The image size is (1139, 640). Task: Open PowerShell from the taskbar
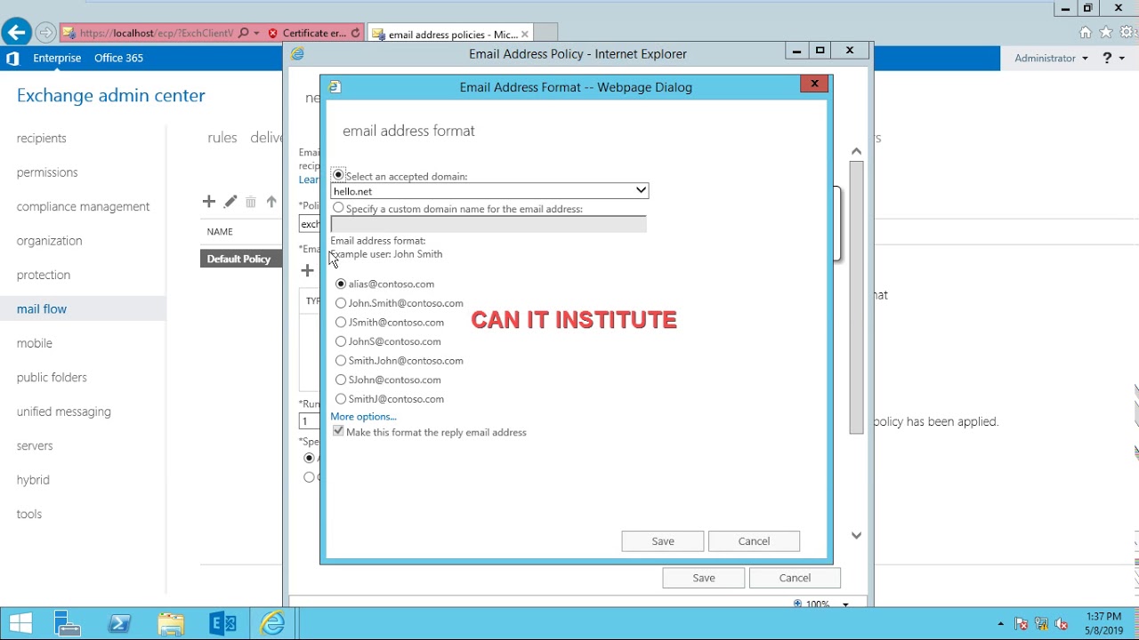119,624
